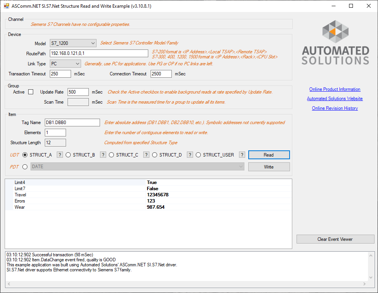Expand the Link Type dropdown
Viewport: 378px width, 293px height.
click(x=65, y=64)
